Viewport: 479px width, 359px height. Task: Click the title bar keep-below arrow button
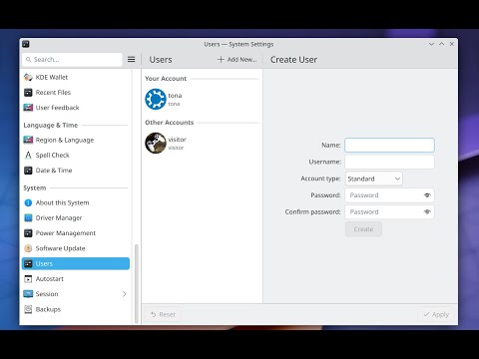coord(431,44)
